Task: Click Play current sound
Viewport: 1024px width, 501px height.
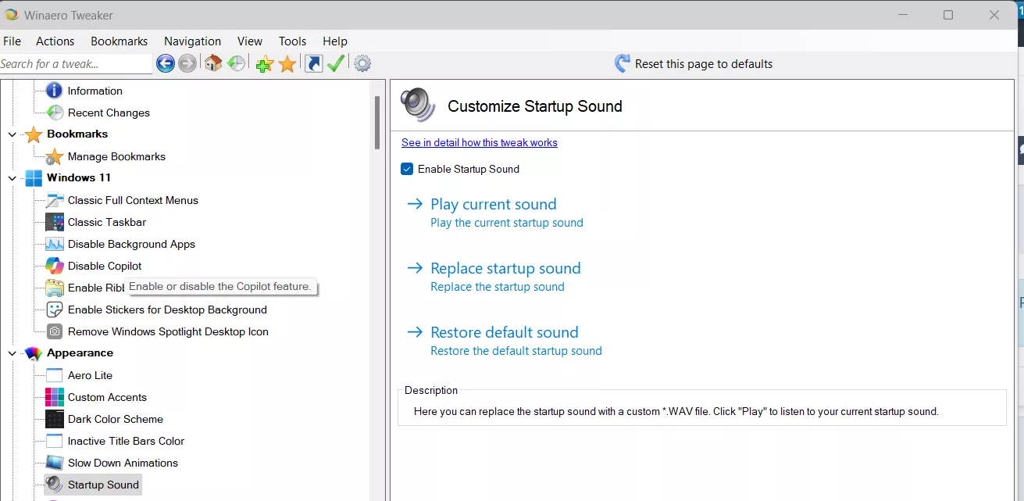Action: 494,204
